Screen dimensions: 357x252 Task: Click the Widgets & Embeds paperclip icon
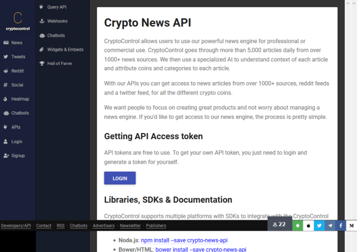41,50
